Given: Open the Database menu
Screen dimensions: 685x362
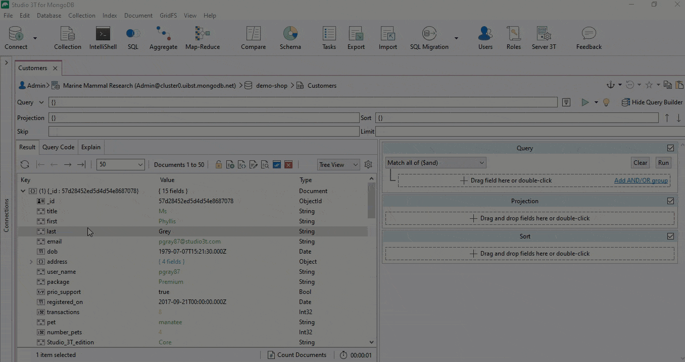Looking at the screenshot, I should (x=49, y=16).
